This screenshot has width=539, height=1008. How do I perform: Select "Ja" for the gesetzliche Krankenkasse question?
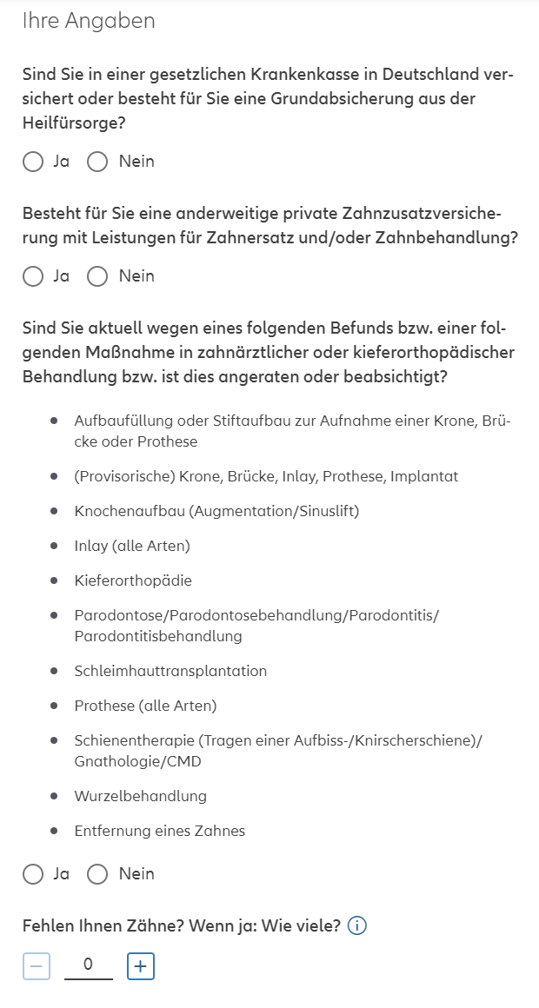(33, 162)
